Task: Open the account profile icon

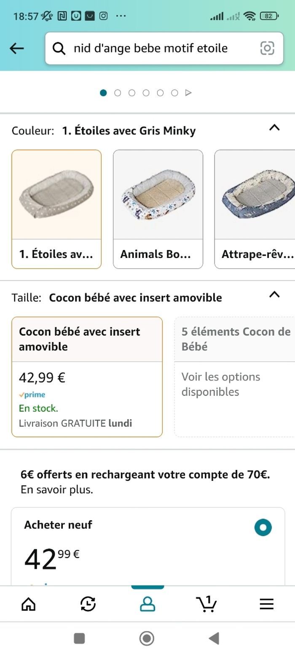Action: (x=147, y=604)
